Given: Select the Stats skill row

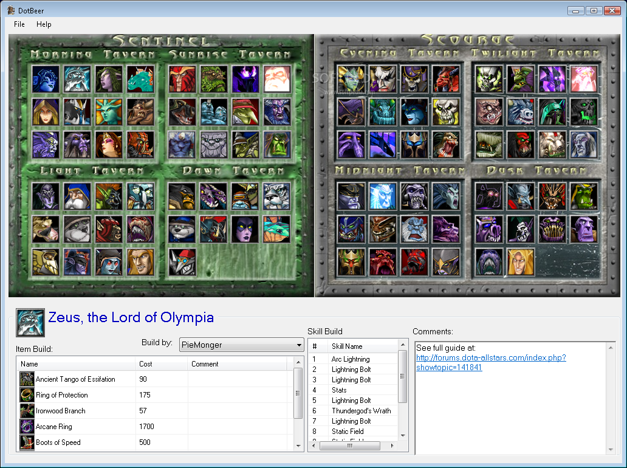Looking at the screenshot, I should coord(354,390).
